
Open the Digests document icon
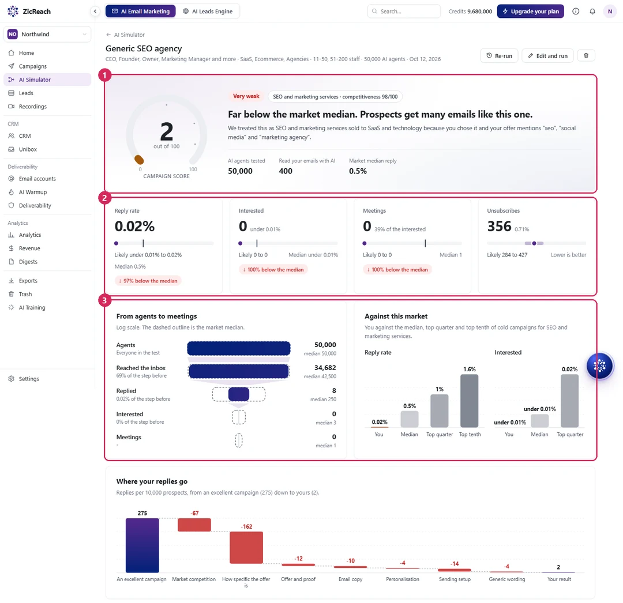pos(11,262)
